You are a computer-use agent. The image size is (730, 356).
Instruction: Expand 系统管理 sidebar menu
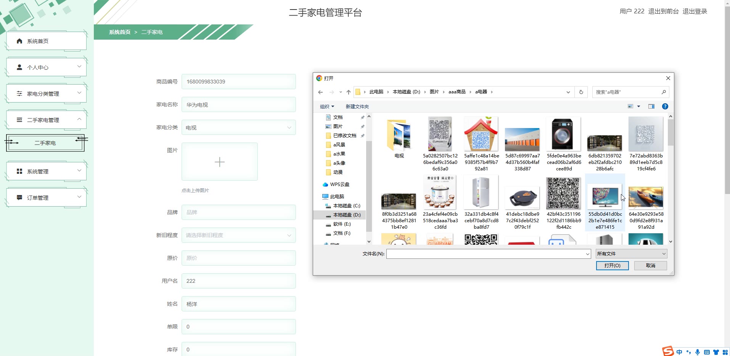click(46, 172)
